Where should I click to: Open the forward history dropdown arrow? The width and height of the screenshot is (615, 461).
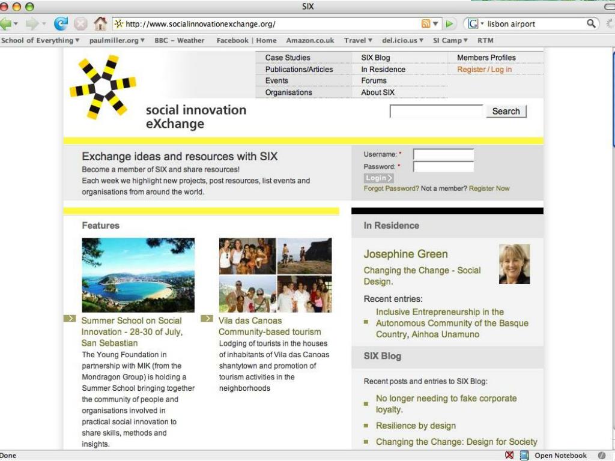tap(43, 24)
